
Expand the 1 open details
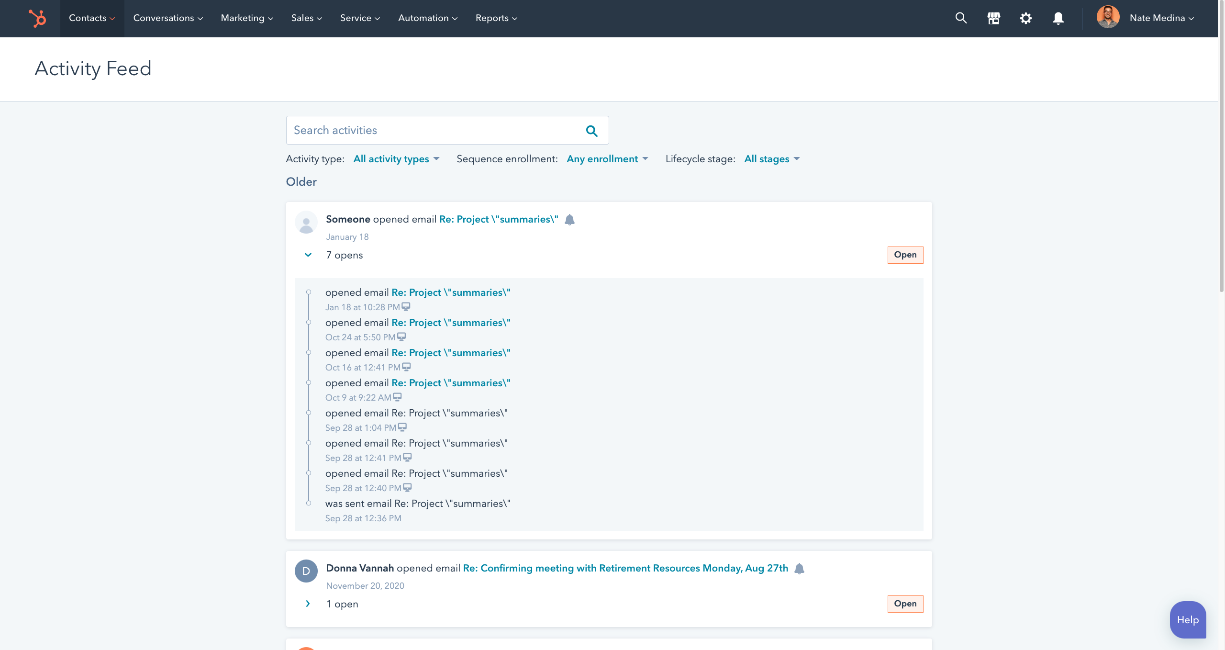point(308,604)
